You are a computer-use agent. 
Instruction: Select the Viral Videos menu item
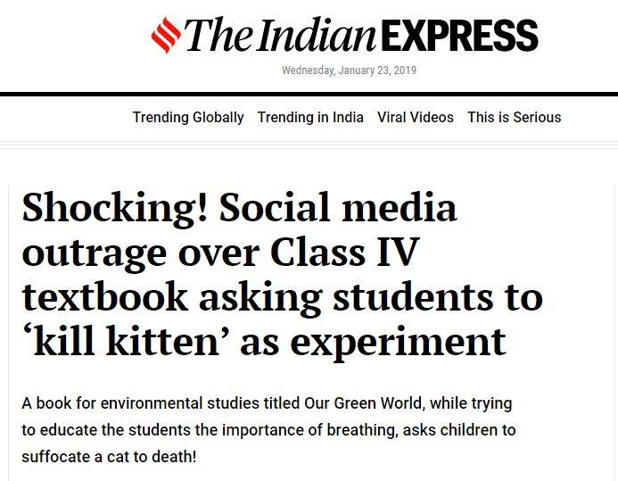[416, 118]
